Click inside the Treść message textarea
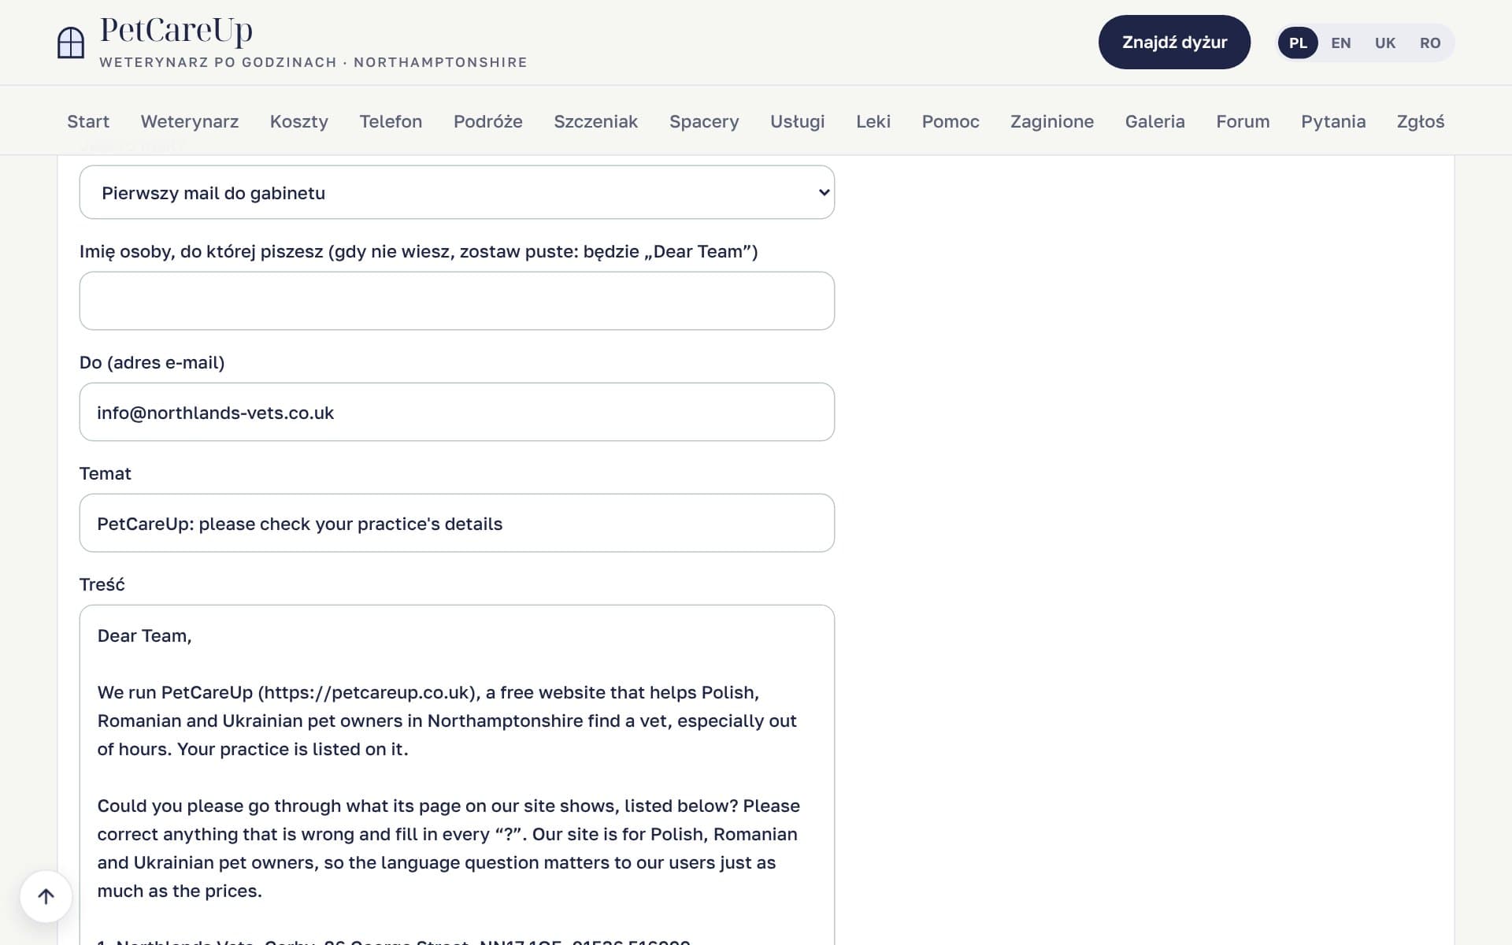 click(x=457, y=775)
